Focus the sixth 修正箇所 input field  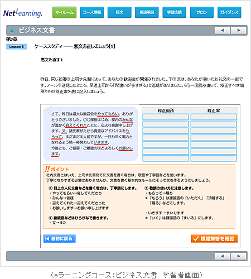(166, 151)
